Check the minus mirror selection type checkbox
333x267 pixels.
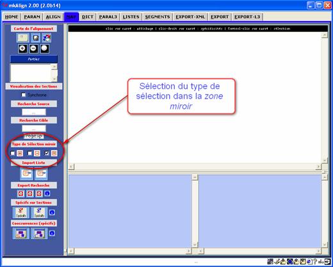pyautogui.click(x=29, y=153)
